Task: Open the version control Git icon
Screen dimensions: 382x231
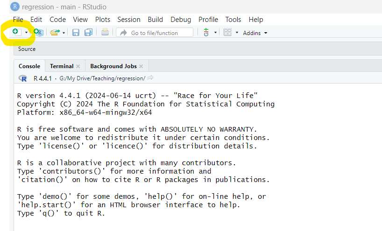Action: click(x=206, y=32)
